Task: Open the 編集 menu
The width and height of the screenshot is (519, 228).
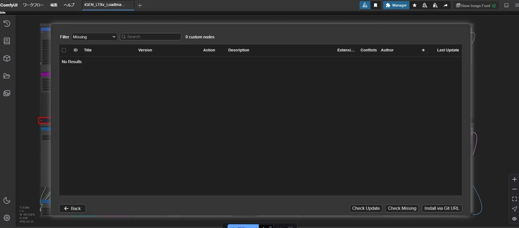Action: [x=54, y=5]
